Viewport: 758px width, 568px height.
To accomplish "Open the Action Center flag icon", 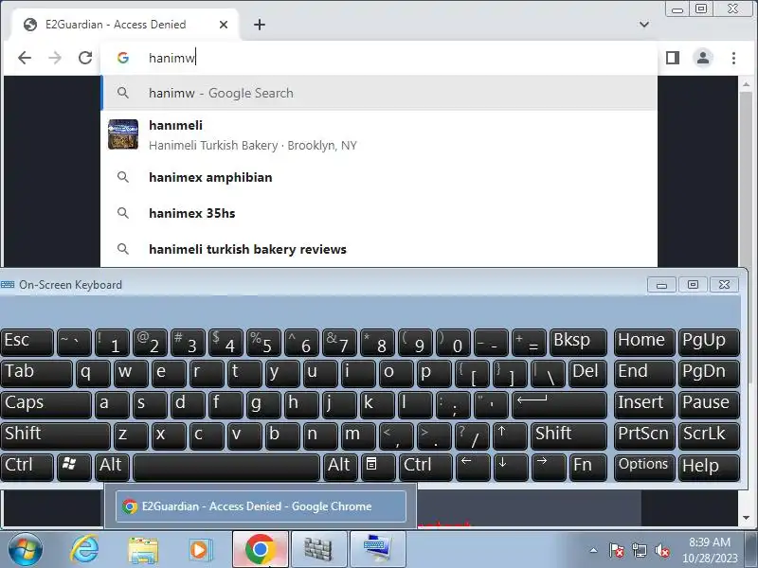I will coord(617,550).
